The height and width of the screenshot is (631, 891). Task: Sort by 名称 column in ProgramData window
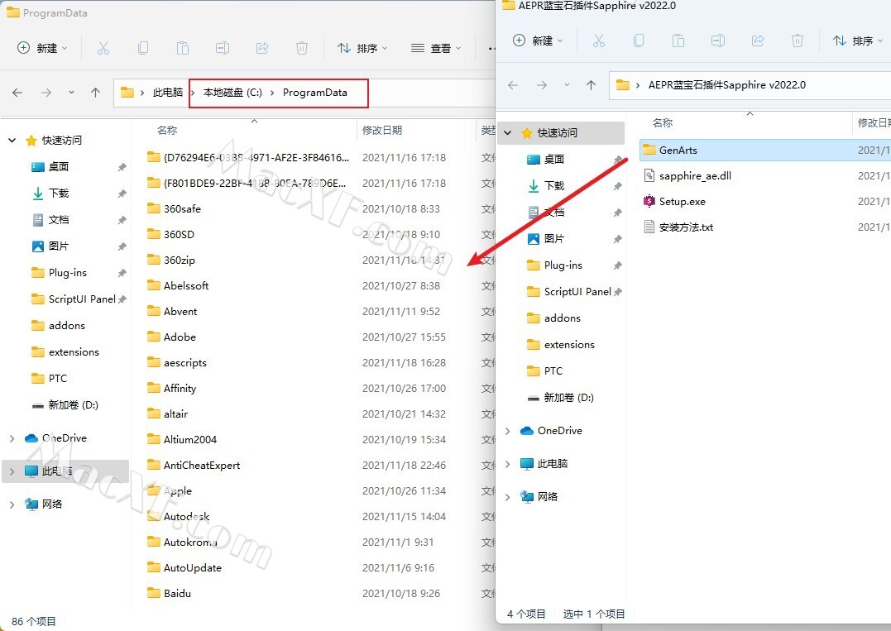click(x=167, y=130)
